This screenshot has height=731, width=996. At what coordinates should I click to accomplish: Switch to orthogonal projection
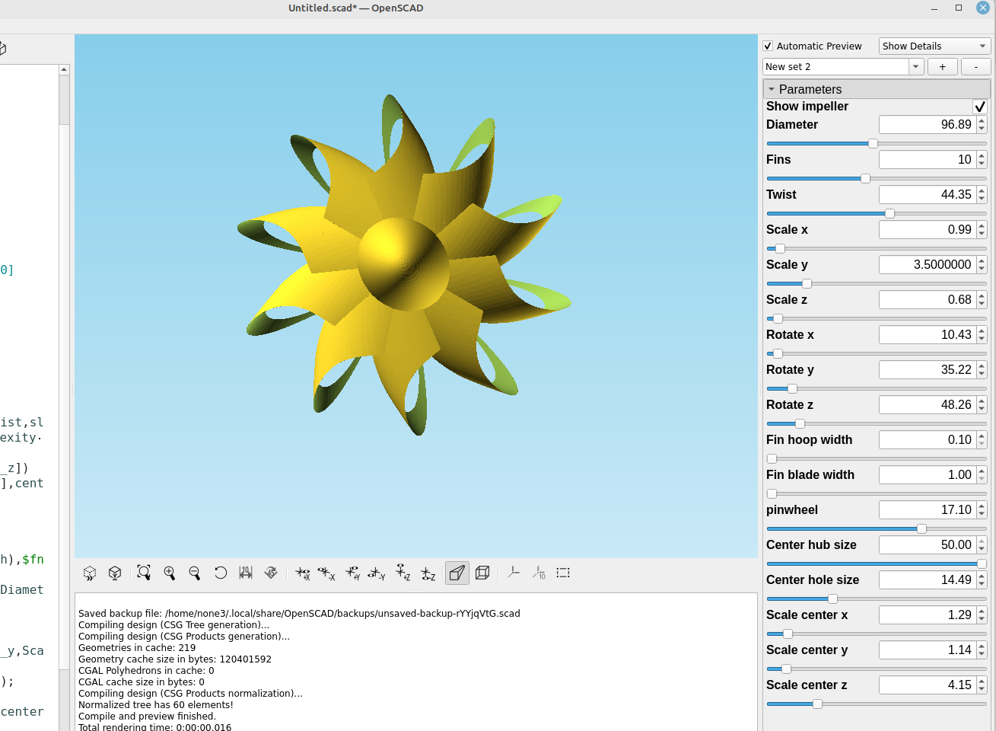coord(482,573)
